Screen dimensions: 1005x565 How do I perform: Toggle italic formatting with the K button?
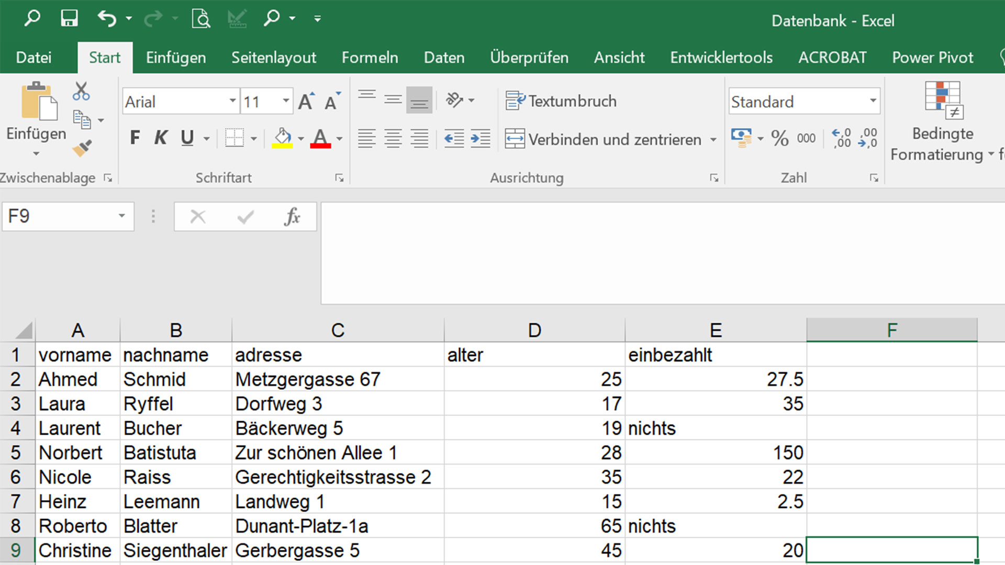(161, 138)
